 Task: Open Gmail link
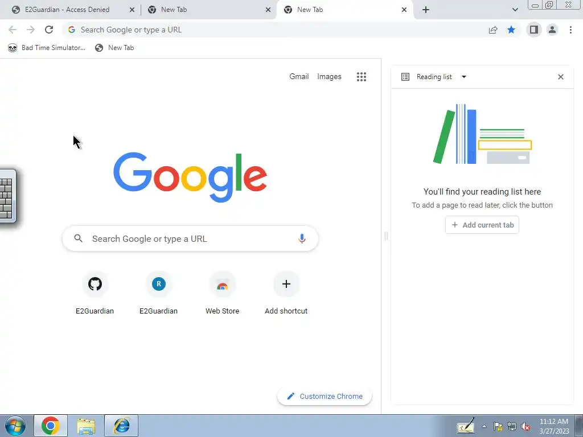pyautogui.click(x=299, y=77)
